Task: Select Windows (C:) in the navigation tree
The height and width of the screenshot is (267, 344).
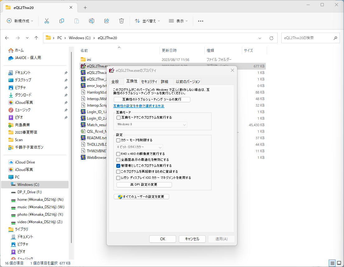Action: (35, 185)
